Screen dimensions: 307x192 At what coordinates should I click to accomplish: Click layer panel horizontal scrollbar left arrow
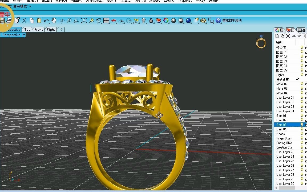(x=276, y=188)
